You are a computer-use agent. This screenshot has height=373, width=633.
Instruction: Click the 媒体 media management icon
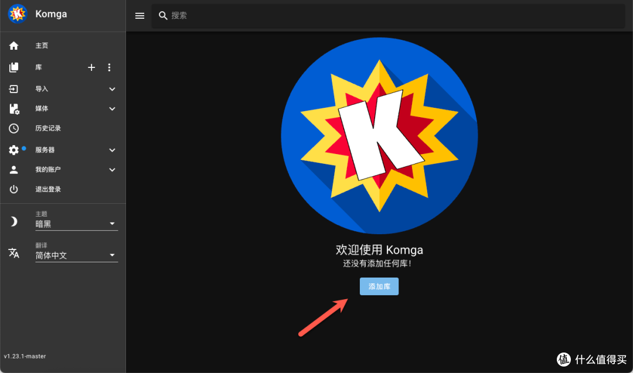tap(14, 109)
